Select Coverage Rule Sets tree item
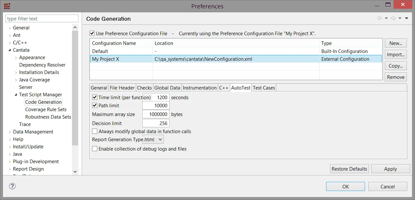Screen dimensions: 415x200 [x=46, y=110]
